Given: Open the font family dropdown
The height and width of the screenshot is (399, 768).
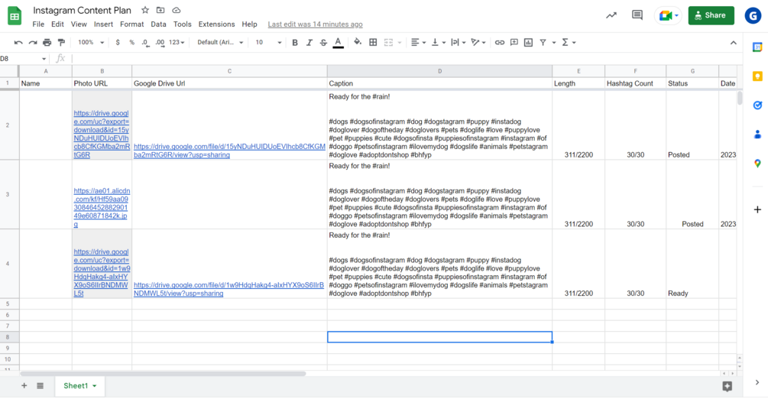Looking at the screenshot, I should 220,43.
